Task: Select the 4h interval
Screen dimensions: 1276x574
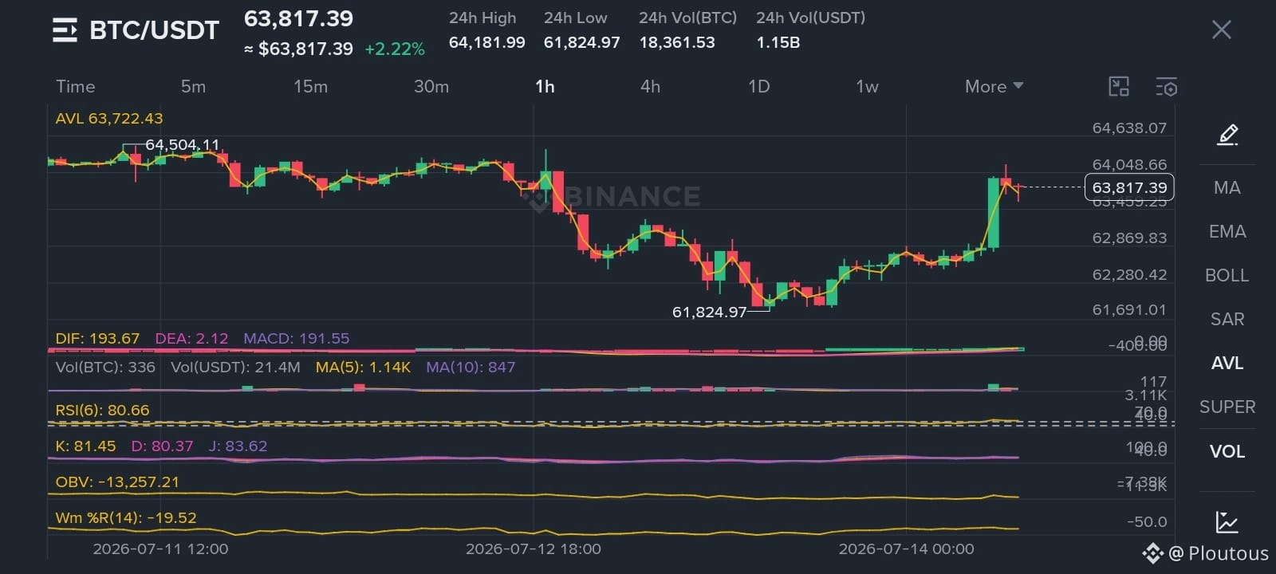Action: pyautogui.click(x=650, y=87)
